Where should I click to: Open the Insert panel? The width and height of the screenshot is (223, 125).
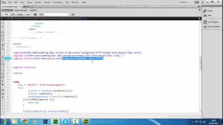(x=208, y=11)
